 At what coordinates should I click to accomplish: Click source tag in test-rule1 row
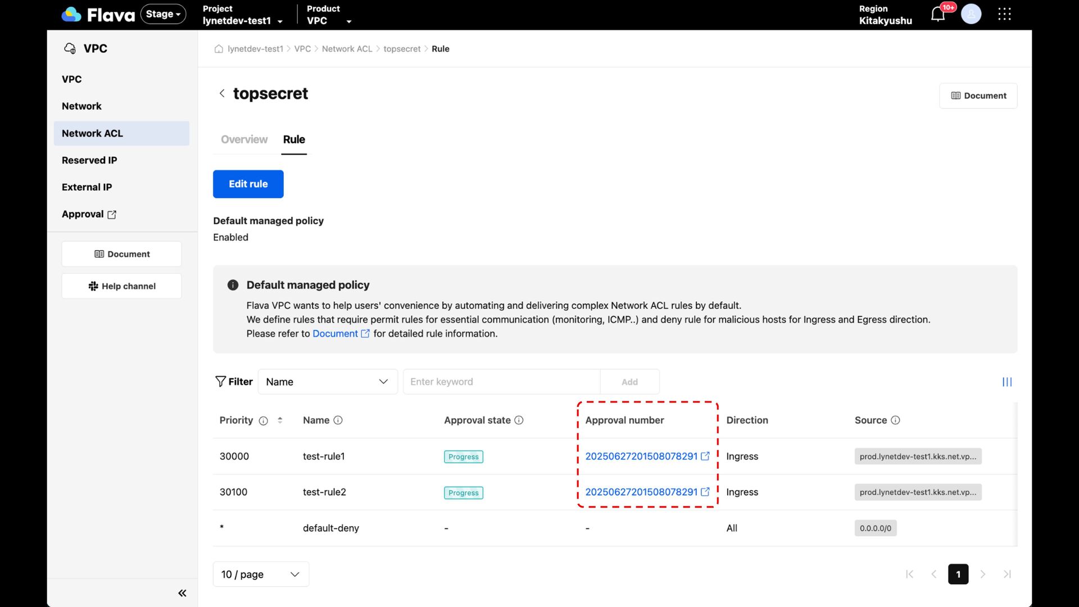click(x=918, y=456)
